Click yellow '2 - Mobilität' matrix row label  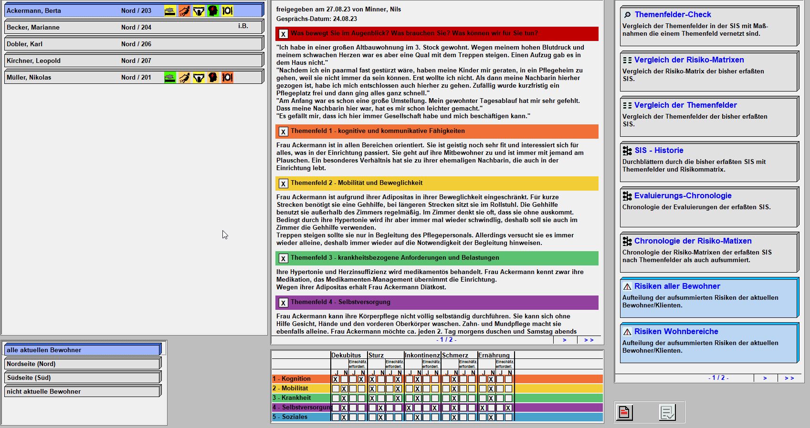[291, 388]
